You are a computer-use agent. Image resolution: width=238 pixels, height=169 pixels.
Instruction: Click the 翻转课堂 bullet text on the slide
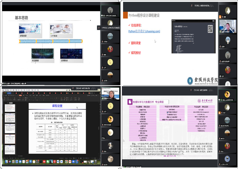pyautogui.click(x=135, y=43)
